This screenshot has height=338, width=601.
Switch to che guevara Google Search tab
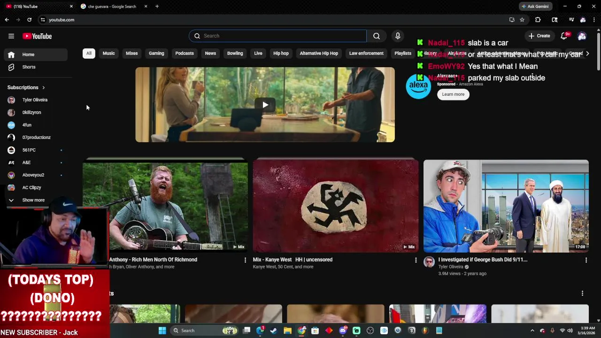click(x=113, y=7)
